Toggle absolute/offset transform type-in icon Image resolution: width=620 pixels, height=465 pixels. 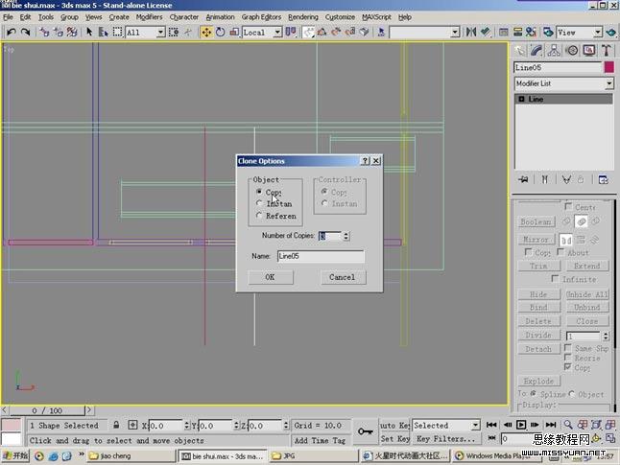click(132, 425)
